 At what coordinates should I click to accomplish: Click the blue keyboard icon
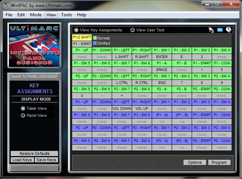[x=220, y=30]
